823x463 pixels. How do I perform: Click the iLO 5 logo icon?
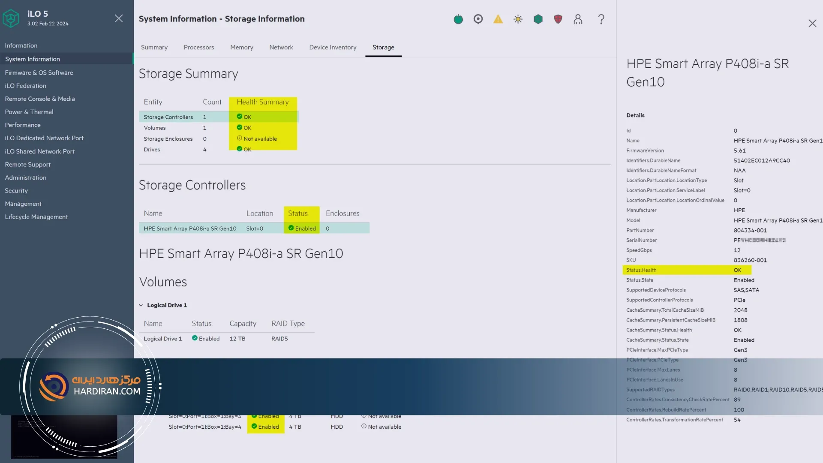coord(11,18)
